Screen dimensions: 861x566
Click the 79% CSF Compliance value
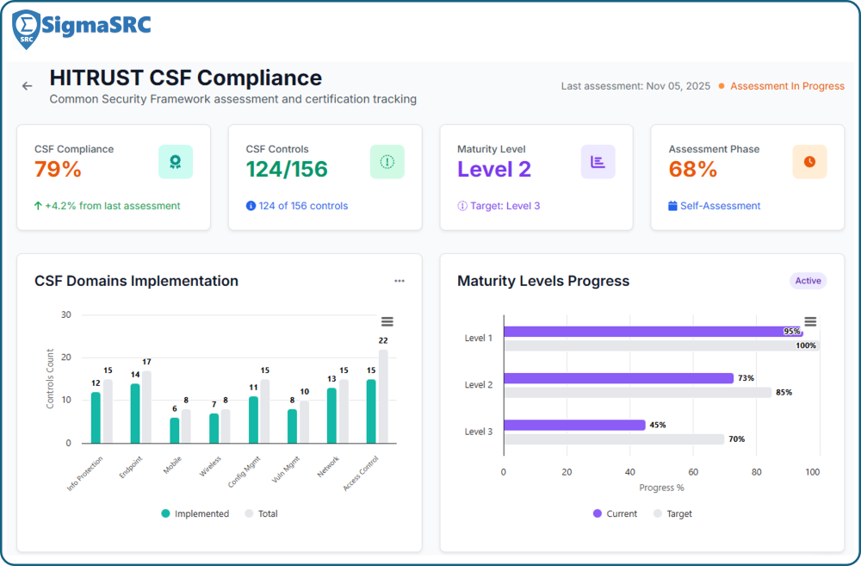tap(58, 169)
